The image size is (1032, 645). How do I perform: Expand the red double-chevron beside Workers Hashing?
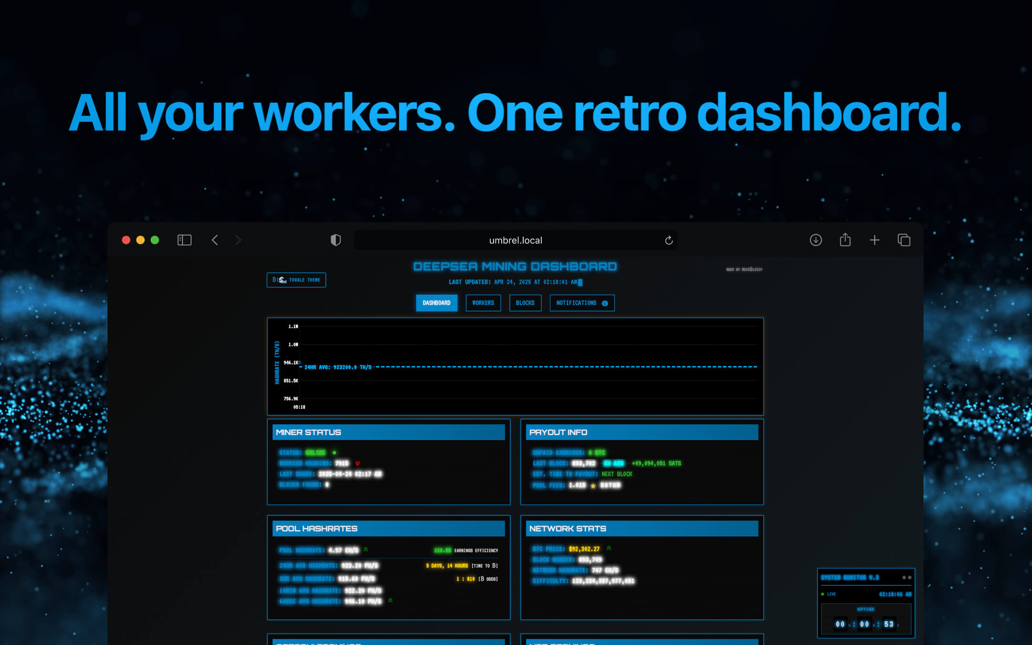(x=358, y=462)
